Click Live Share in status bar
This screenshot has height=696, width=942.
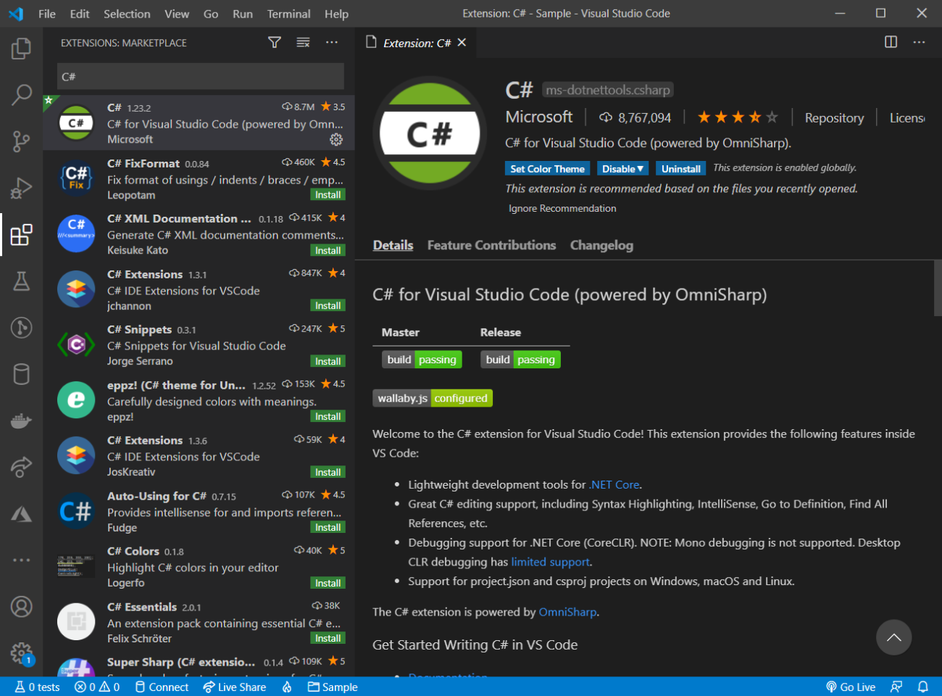235,687
